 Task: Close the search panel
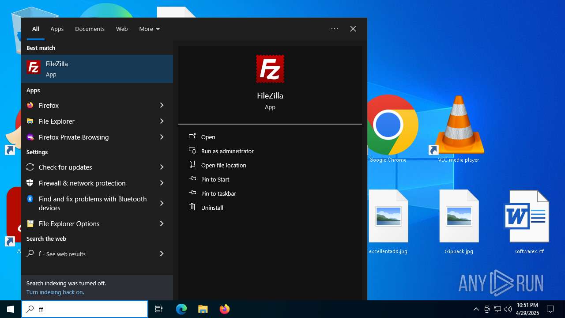(x=353, y=29)
